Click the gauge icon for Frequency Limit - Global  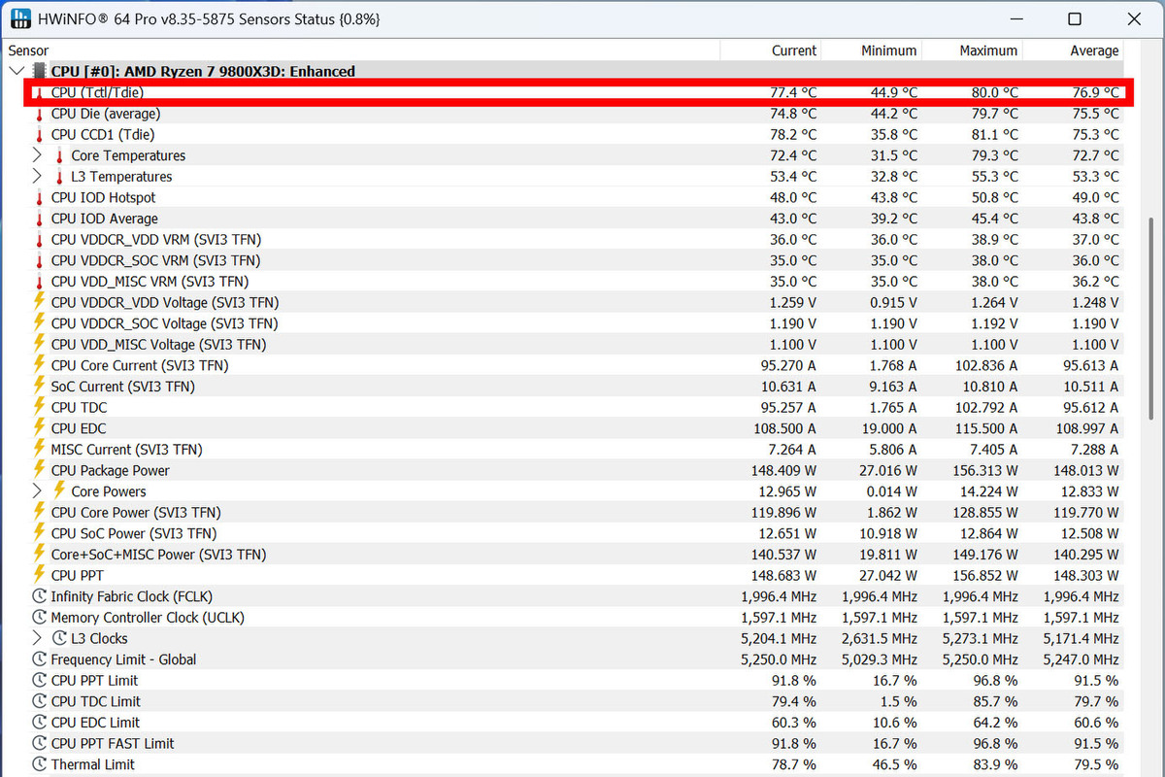point(40,659)
